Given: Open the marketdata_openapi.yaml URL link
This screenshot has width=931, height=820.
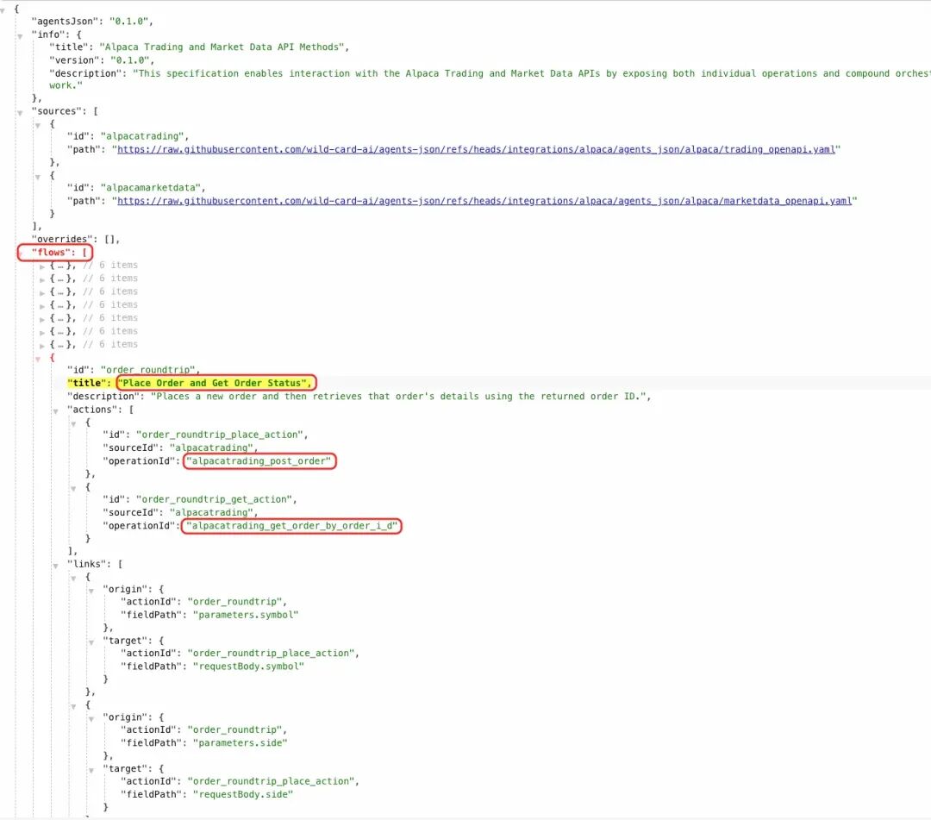Looking at the screenshot, I should 484,201.
